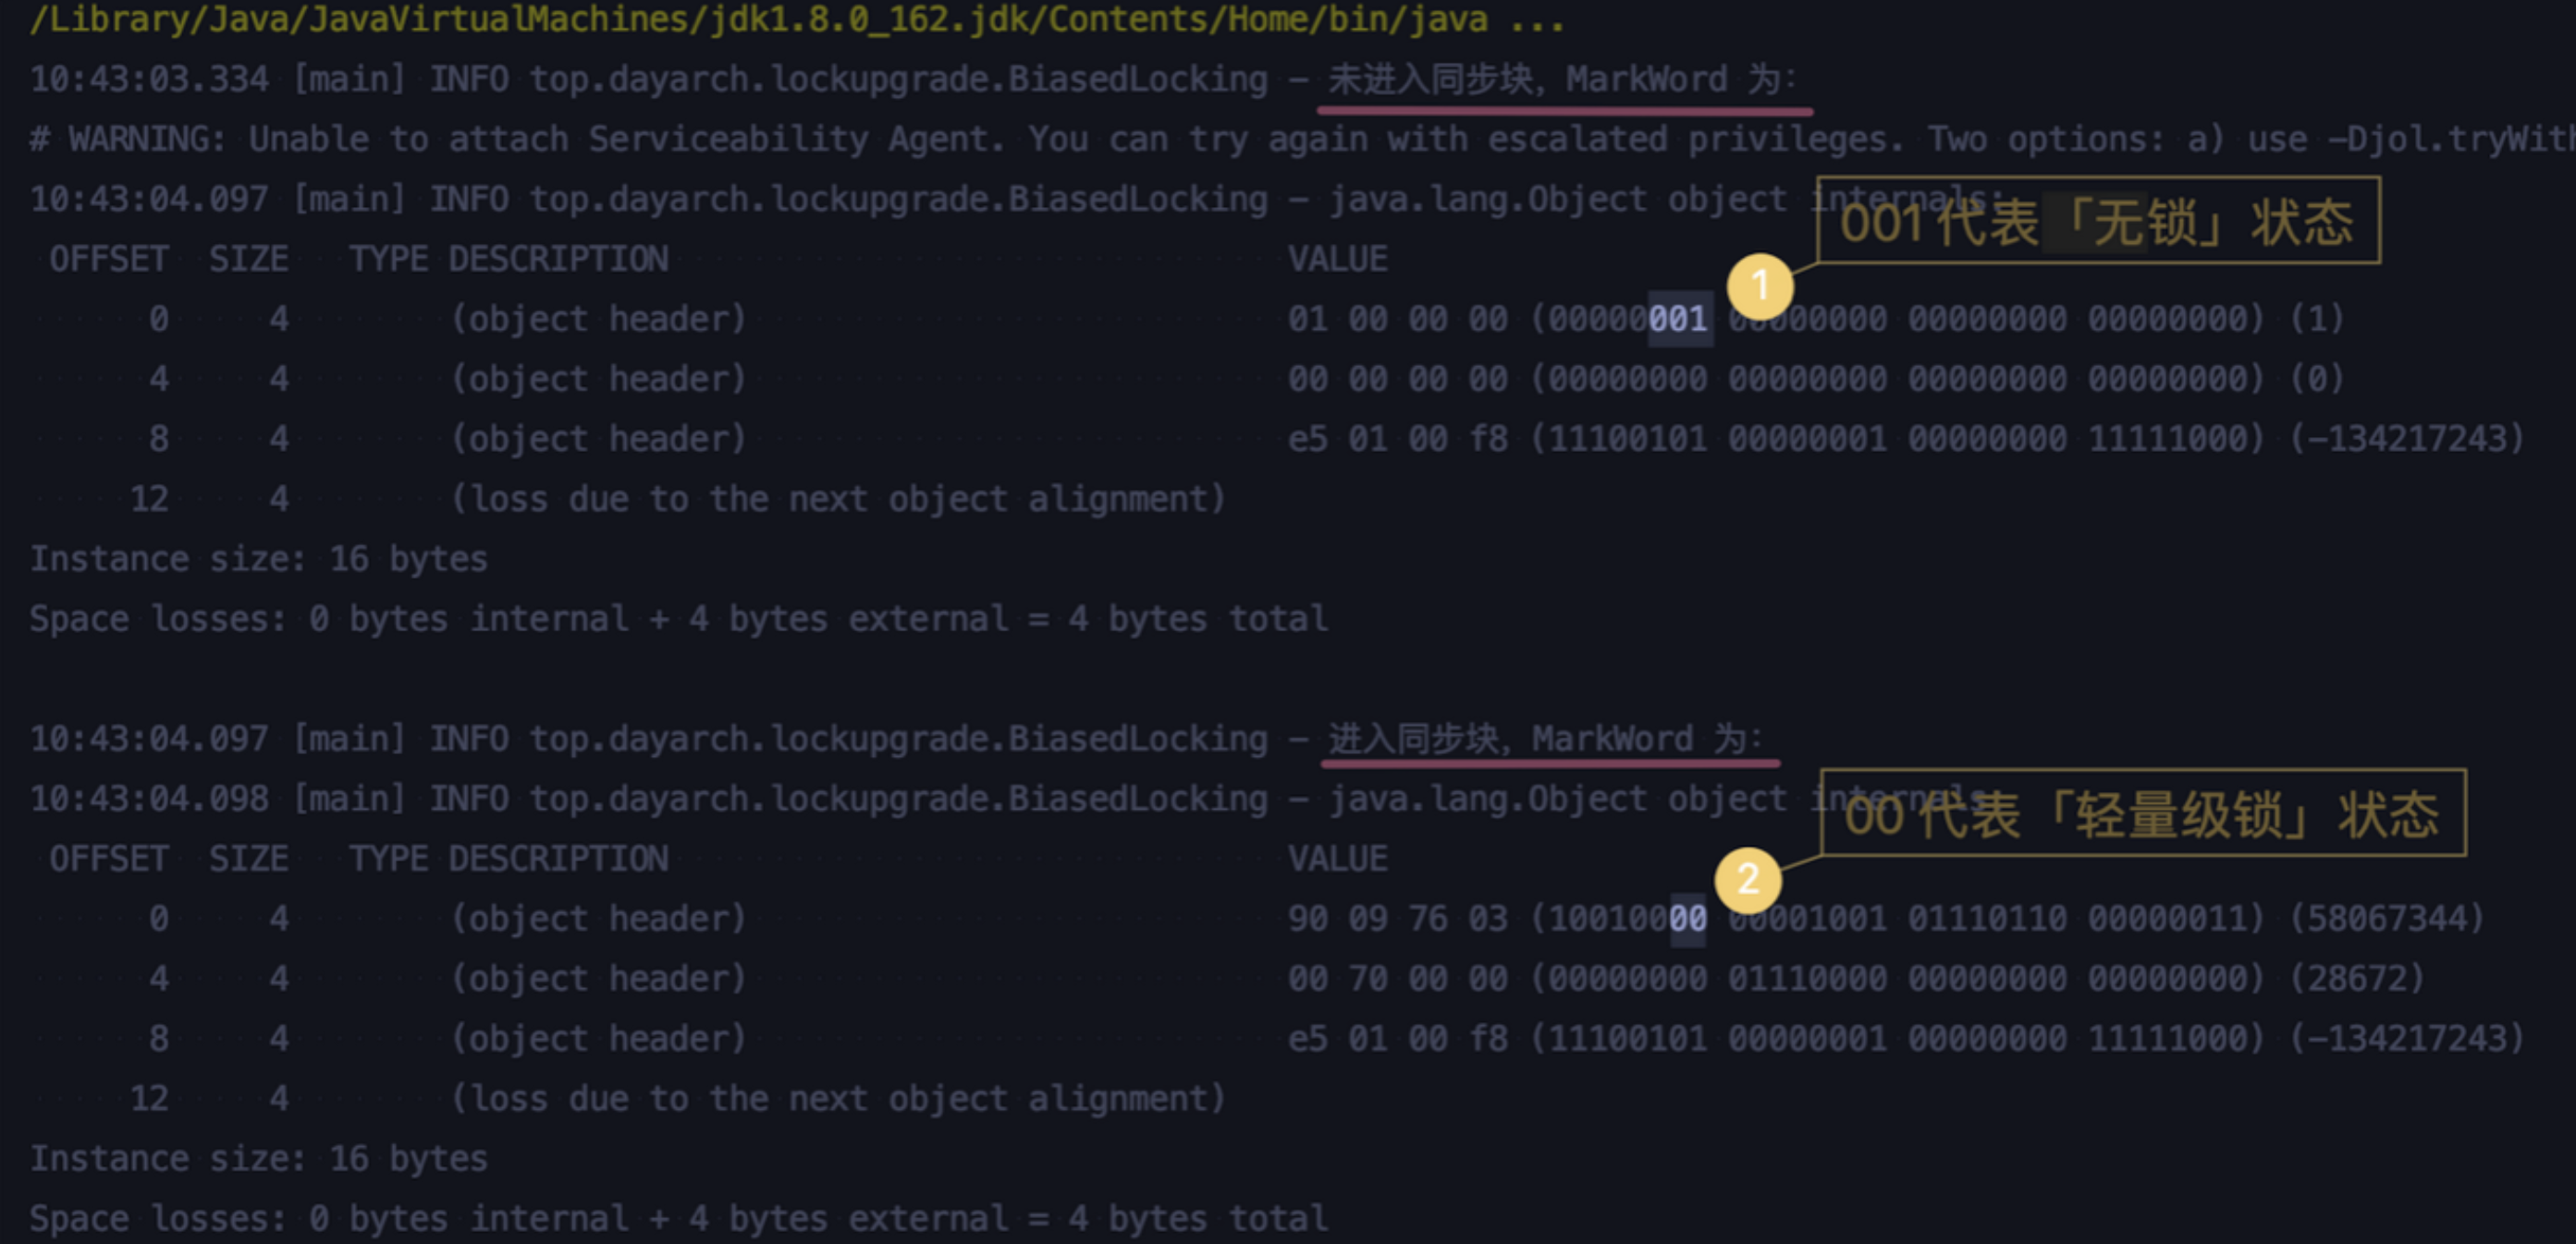Click first Instance size: 16 bytes line
Image resolution: width=2576 pixels, height=1244 pixels.
click(259, 558)
